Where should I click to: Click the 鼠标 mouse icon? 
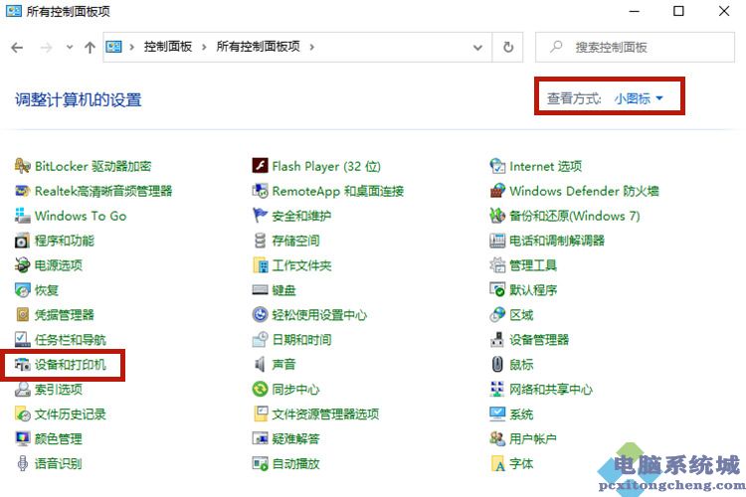tap(497, 365)
